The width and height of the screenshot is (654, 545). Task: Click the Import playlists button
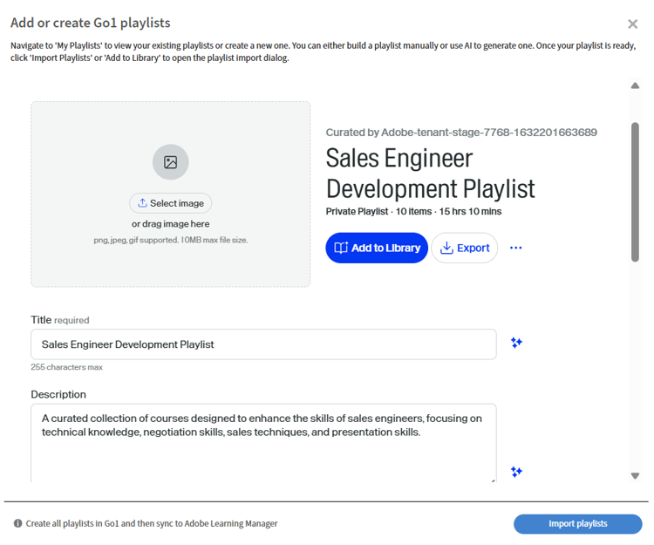tap(577, 524)
